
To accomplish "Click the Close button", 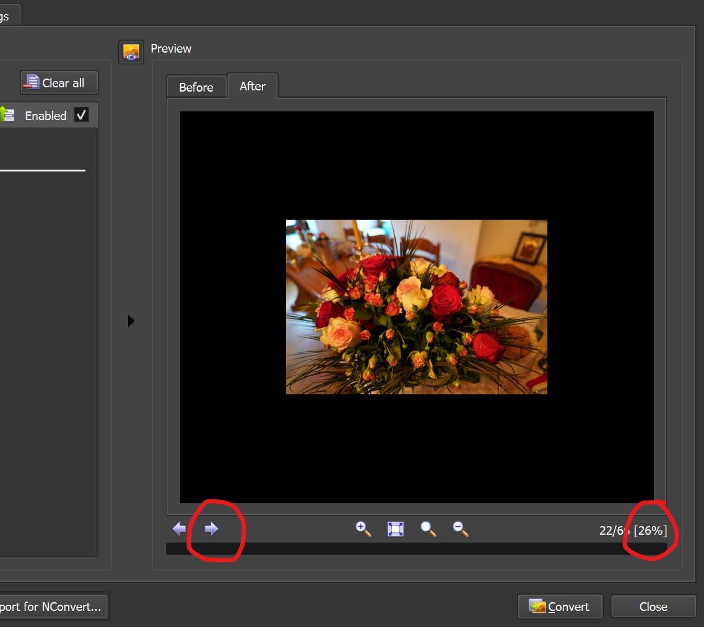I will 653,607.
